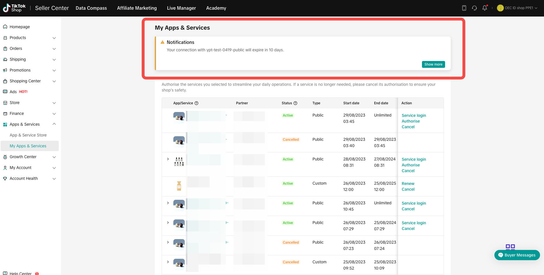Viewport: 544px width, 275px height.
Task: Open the mobile app download icon
Action: 464,8
